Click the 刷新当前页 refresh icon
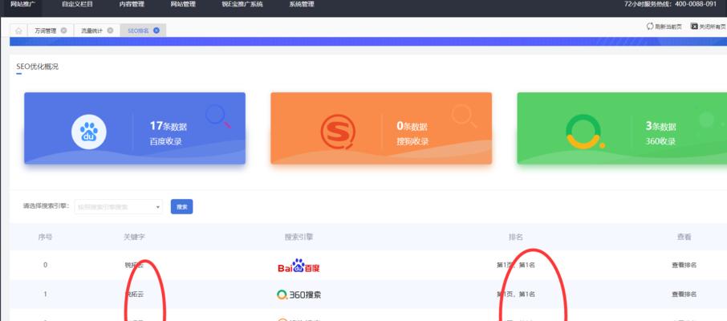The height and width of the screenshot is (321, 727). (x=650, y=26)
